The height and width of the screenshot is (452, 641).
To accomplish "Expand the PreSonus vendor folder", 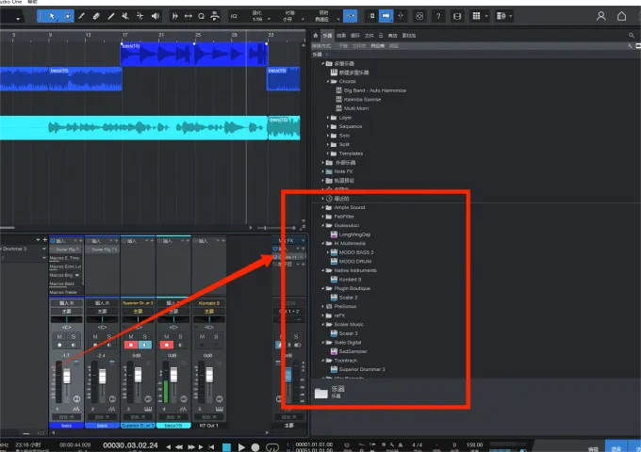I will coord(323,306).
